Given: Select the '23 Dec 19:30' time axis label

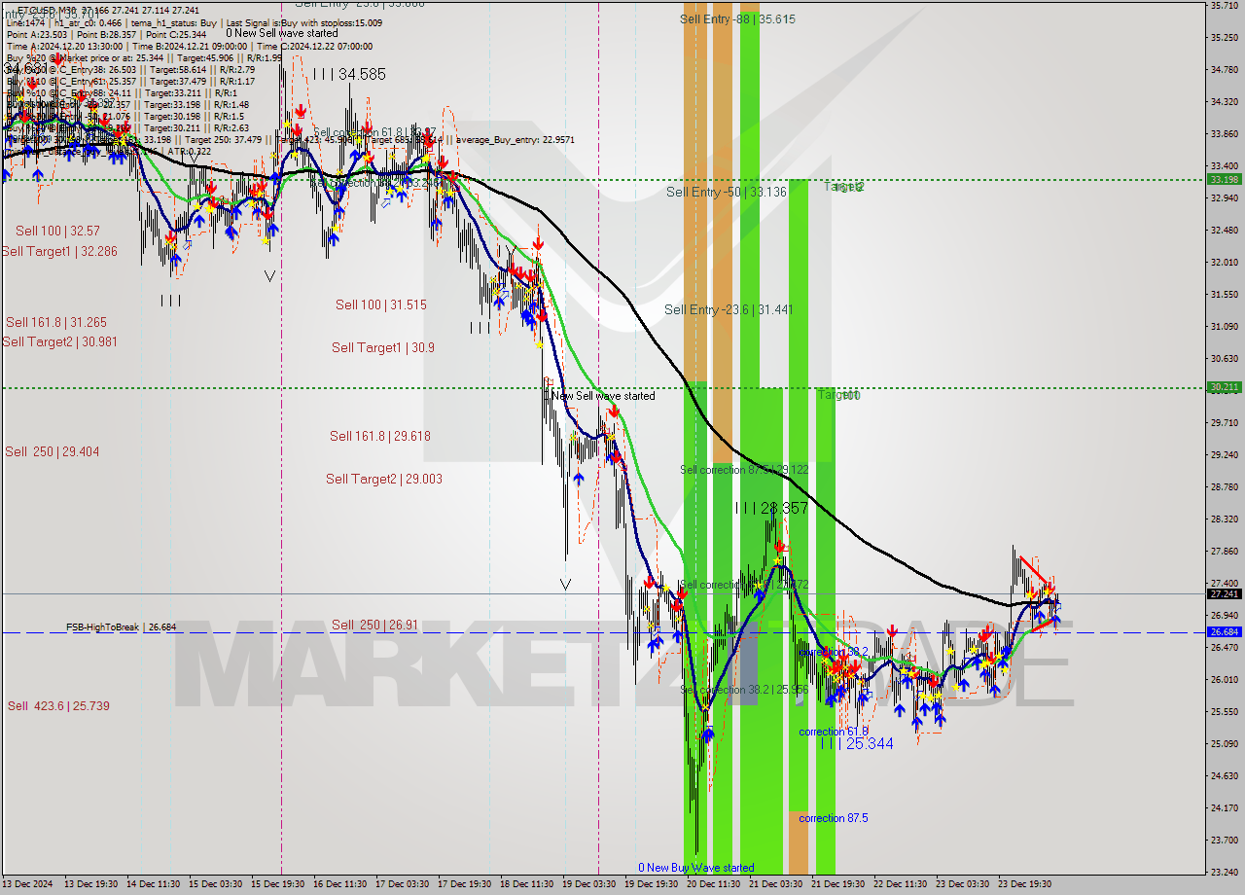Looking at the screenshot, I should (x=1024, y=884).
